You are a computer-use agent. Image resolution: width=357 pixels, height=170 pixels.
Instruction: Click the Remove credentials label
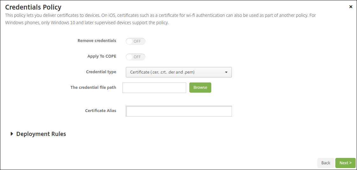pos(97,41)
